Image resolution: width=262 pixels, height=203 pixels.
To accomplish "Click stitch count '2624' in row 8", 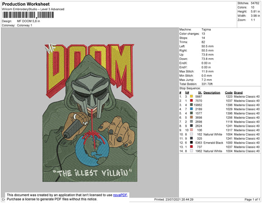I will [199, 126].
